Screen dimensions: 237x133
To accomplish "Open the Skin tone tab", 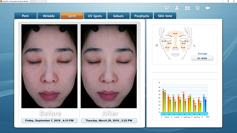I will [x=165, y=16].
